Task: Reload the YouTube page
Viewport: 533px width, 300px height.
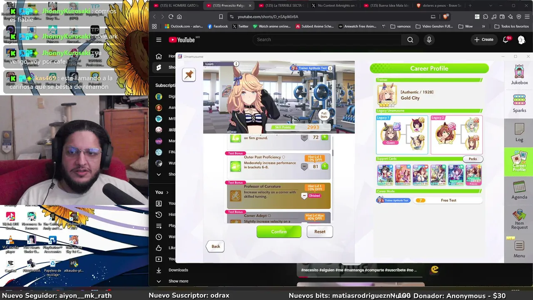Action: point(171,17)
